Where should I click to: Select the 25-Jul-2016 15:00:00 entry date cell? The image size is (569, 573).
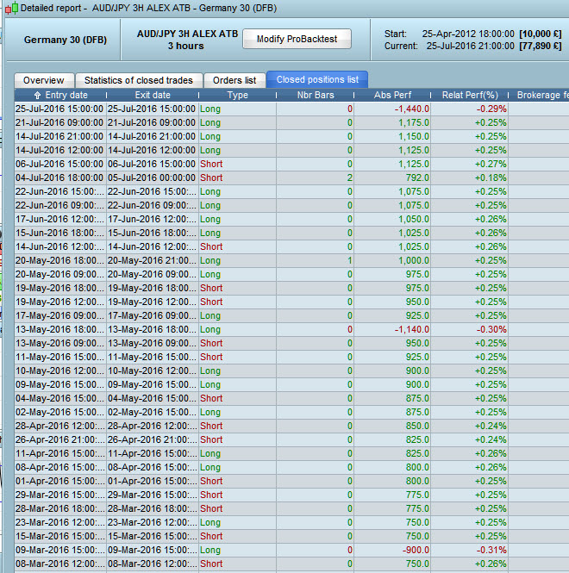click(59, 109)
